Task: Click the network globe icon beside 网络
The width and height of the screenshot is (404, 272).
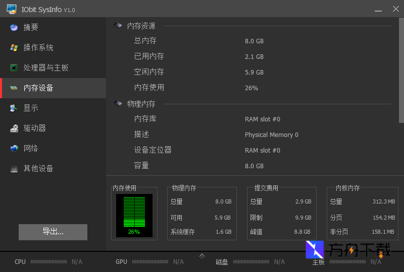Action: (14, 148)
